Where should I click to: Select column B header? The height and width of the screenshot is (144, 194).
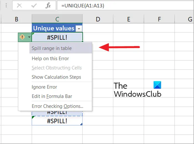point(16,19)
